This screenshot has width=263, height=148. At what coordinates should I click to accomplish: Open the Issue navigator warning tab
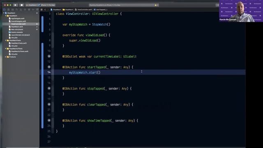pyautogui.click(x=21, y=9)
